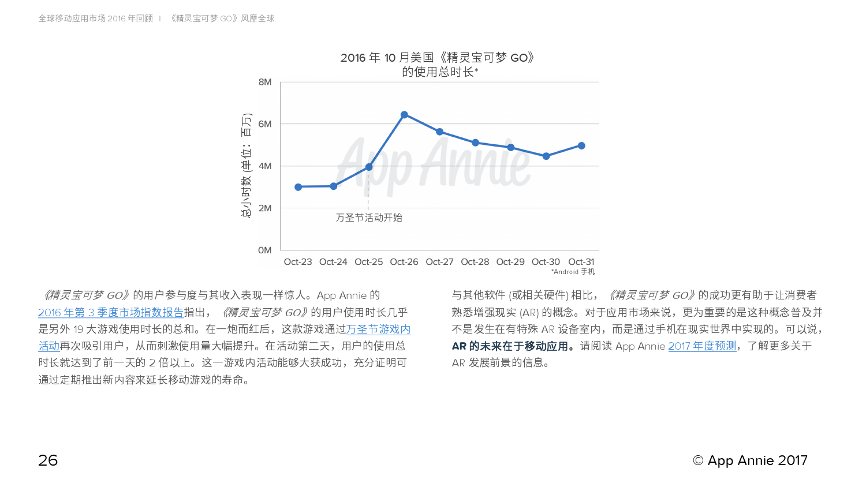This screenshot has height=487, width=866.
Task: Click the 2M y-axis label
Action: point(265,208)
